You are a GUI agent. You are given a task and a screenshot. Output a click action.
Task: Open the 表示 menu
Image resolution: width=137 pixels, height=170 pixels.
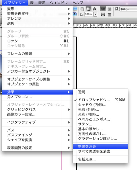click(42, 3)
